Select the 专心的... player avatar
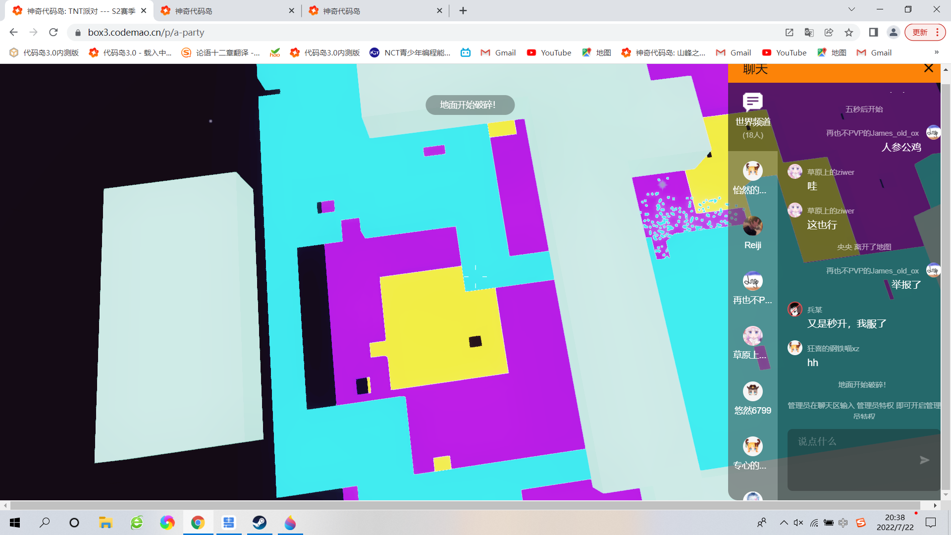951x535 pixels. click(x=752, y=446)
